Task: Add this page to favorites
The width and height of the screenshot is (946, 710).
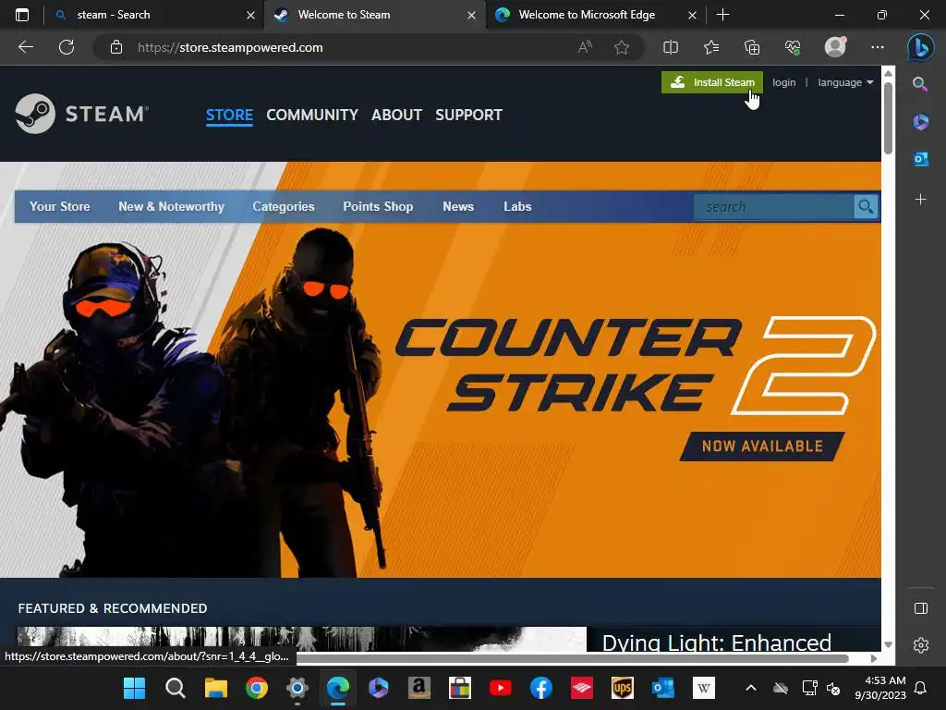Action: [622, 47]
